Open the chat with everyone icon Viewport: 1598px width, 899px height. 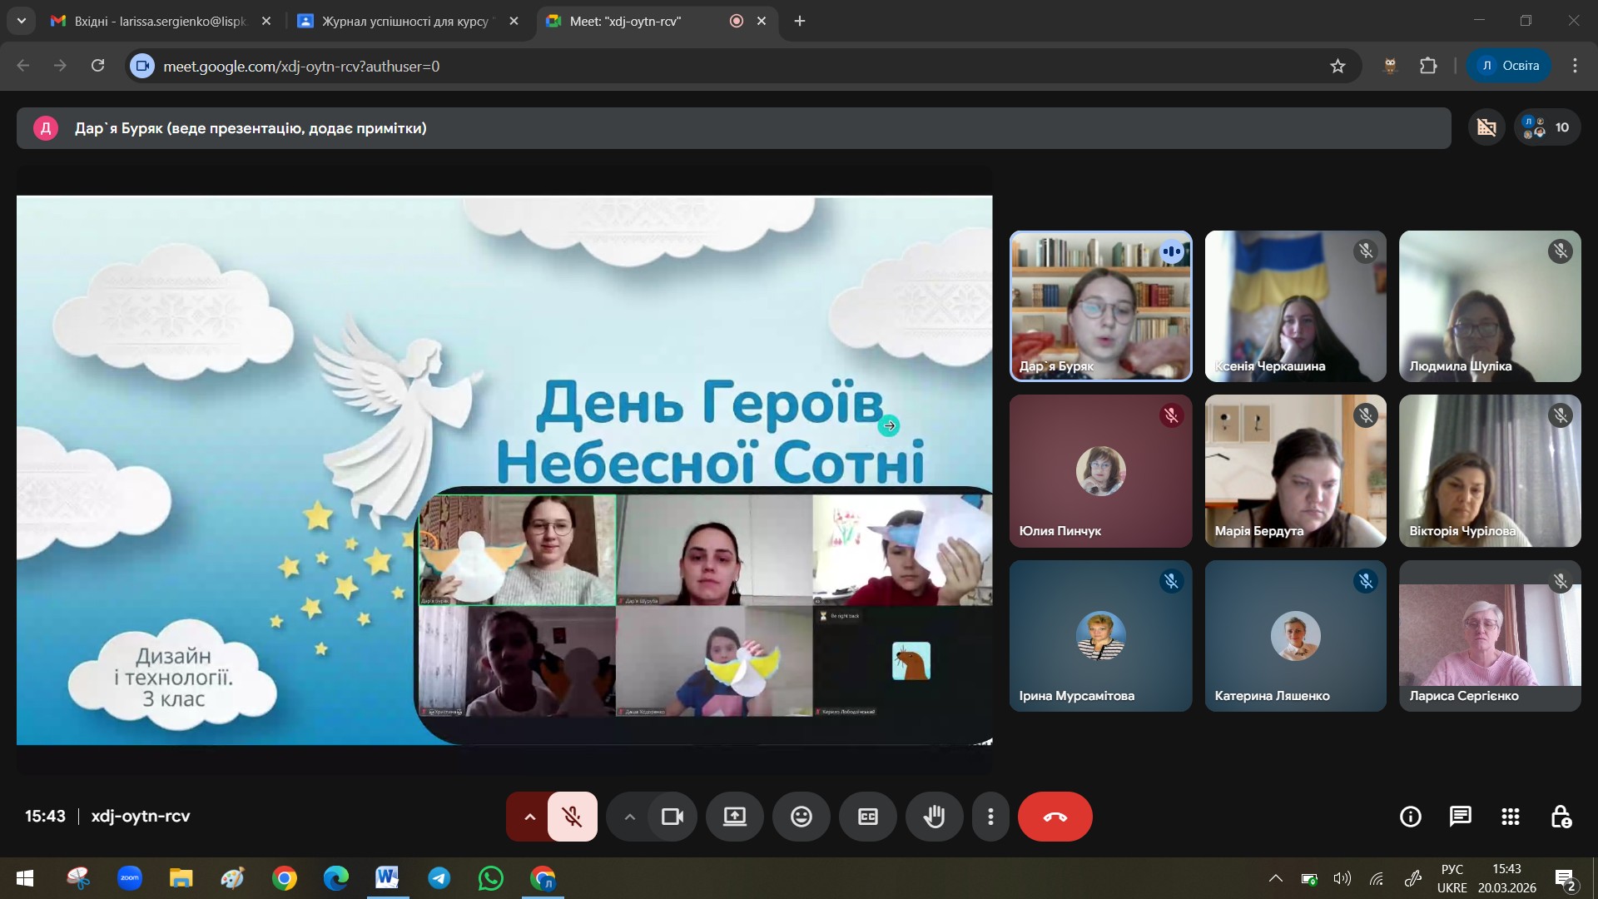(x=1460, y=817)
